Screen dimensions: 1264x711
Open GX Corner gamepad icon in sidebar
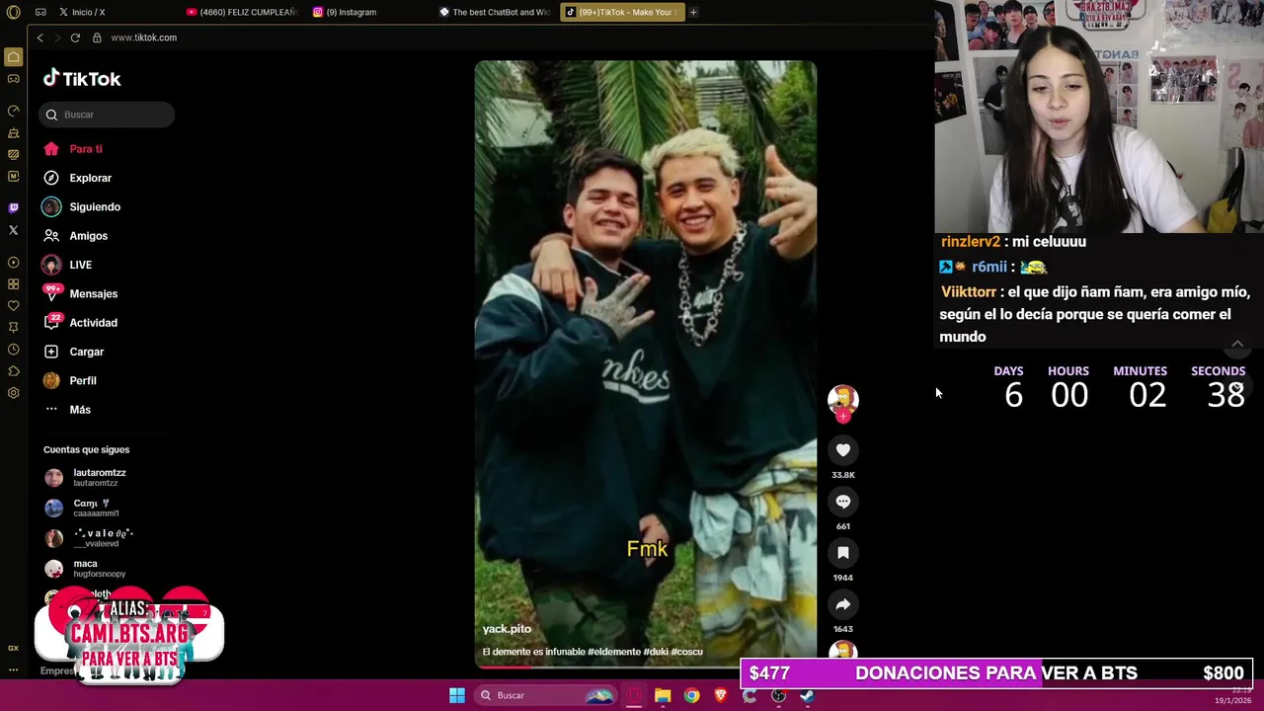pyautogui.click(x=13, y=79)
